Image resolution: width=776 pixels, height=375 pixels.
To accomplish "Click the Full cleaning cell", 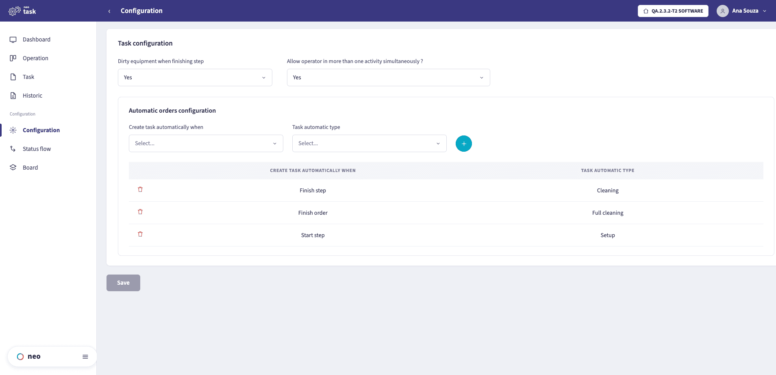I will pyautogui.click(x=608, y=213).
